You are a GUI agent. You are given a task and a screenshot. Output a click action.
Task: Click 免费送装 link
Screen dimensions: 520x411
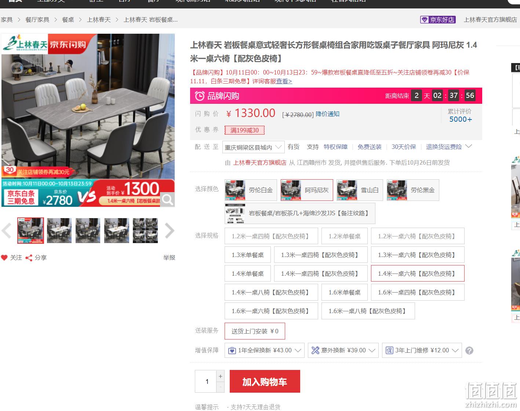(x=370, y=147)
